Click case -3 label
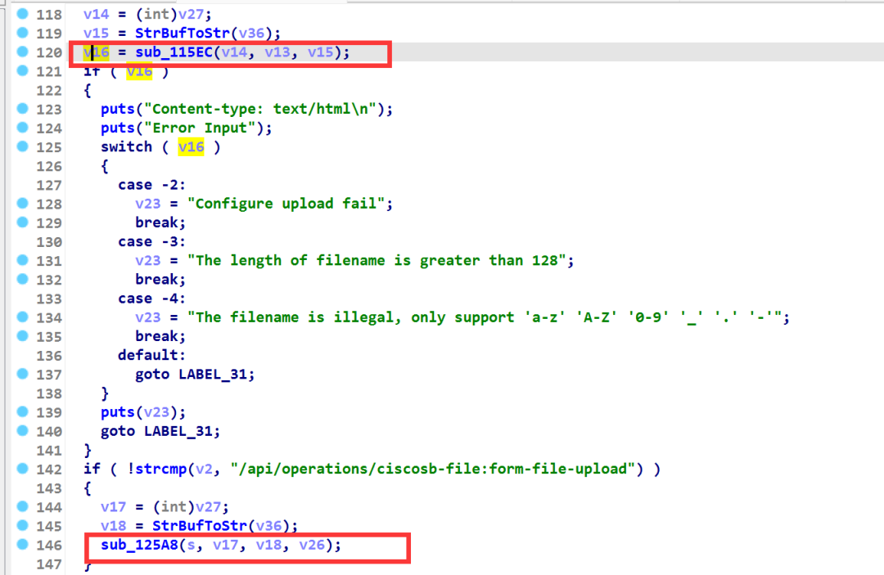Screen dimensions: 884x575 coord(151,241)
